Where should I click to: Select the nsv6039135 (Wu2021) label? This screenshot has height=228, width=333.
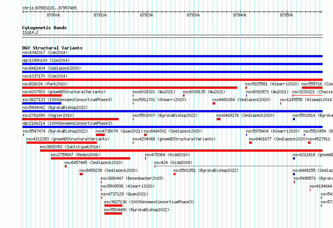(204, 92)
